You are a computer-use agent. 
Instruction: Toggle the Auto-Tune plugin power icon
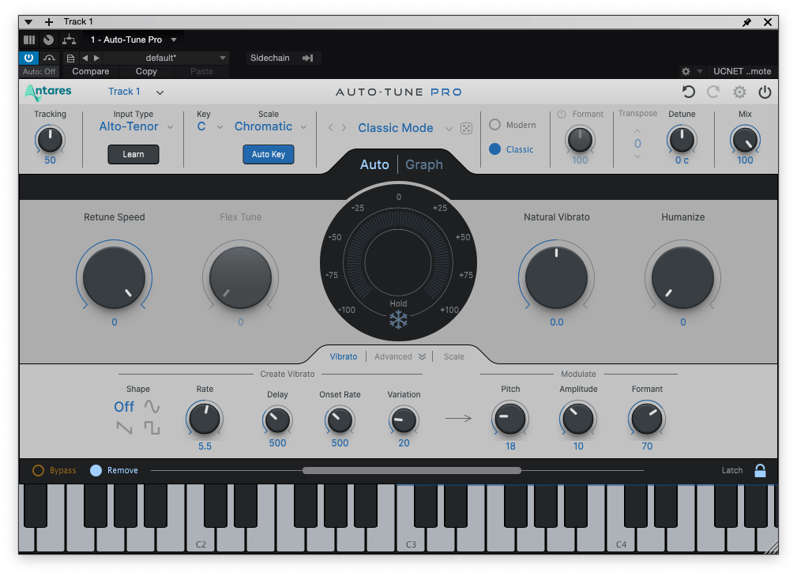765,92
